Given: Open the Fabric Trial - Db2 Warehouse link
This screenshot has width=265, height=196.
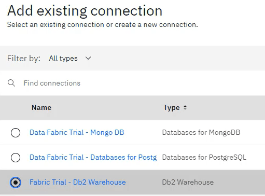Looking at the screenshot, I should pyautogui.click(x=78, y=182).
